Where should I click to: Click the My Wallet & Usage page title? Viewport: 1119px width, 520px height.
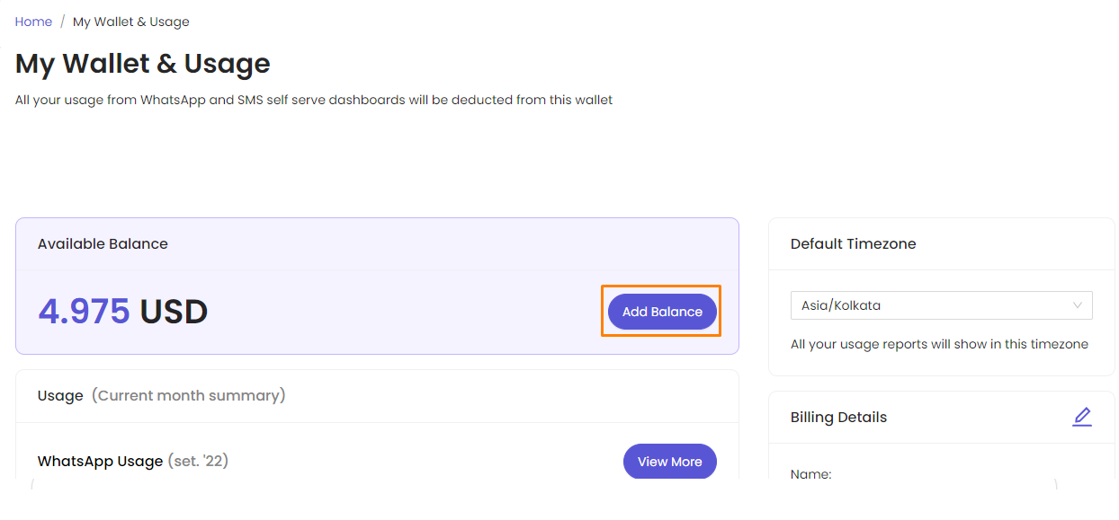click(143, 64)
